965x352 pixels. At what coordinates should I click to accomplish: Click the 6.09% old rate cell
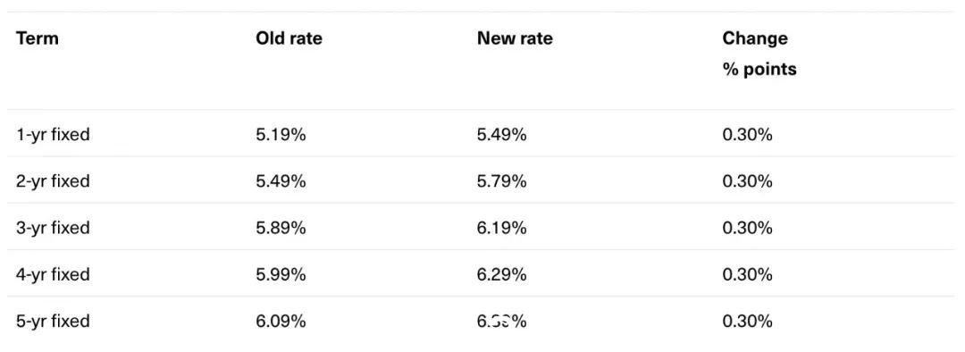(x=281, y=322)
